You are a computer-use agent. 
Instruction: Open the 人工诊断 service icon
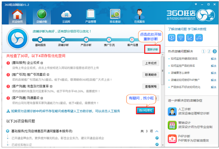pyautogui.click(x=172, y=112)
